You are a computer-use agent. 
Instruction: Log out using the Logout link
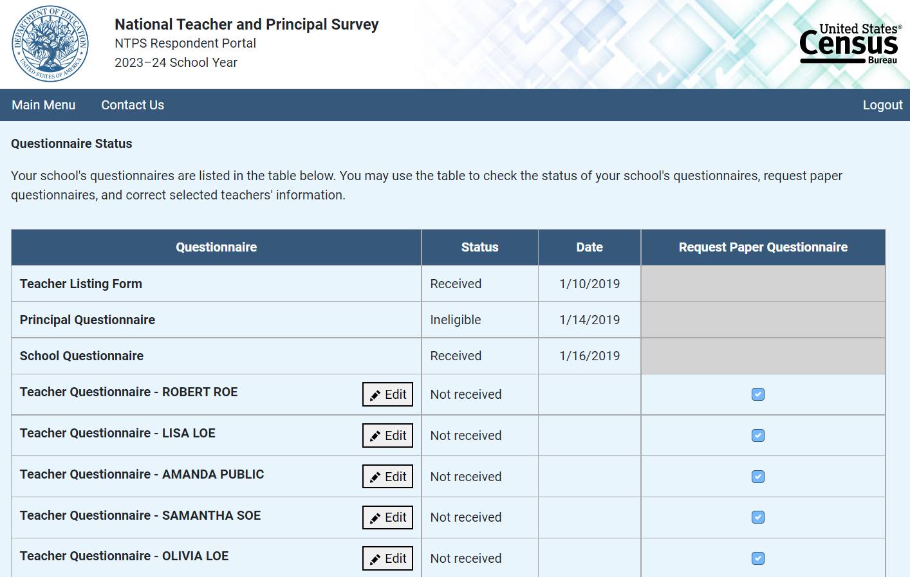[x=882, y=105]
